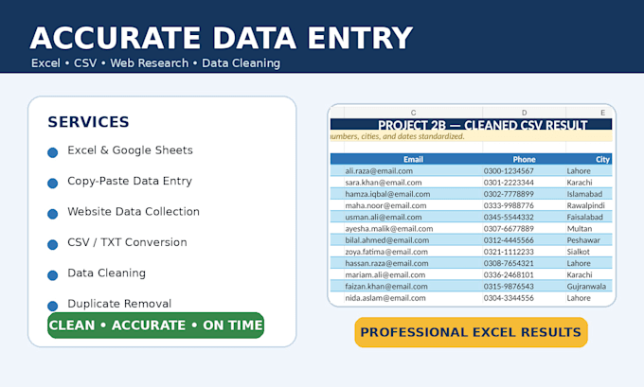Viewport: 644px width, 387px height.
Task: Click the Accurate Data Entry heading
Action: 221,38
